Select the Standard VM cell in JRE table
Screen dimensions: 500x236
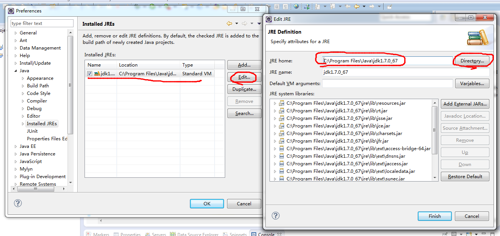coord(197,74)
